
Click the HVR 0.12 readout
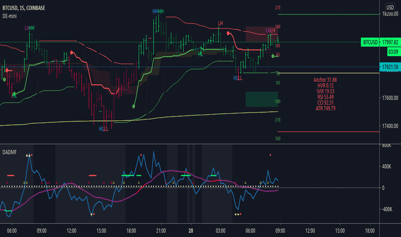325,86
